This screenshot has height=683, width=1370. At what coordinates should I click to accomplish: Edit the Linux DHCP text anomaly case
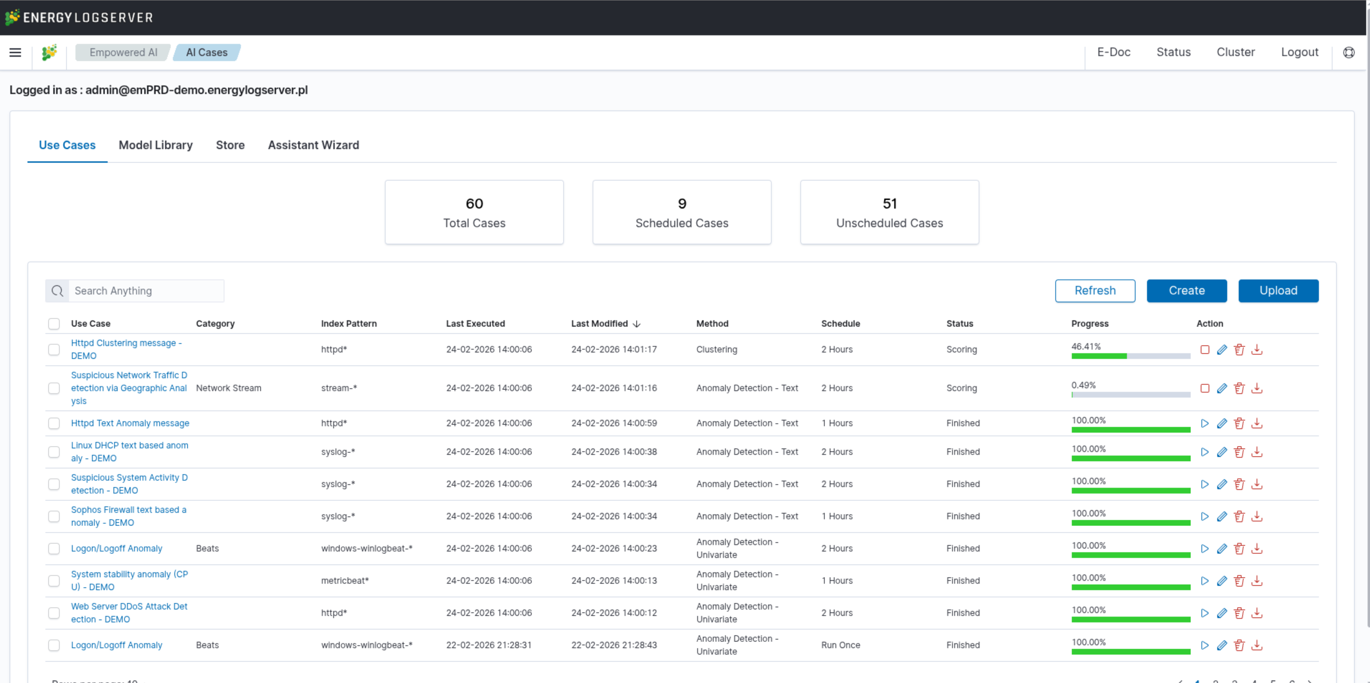1221,452
